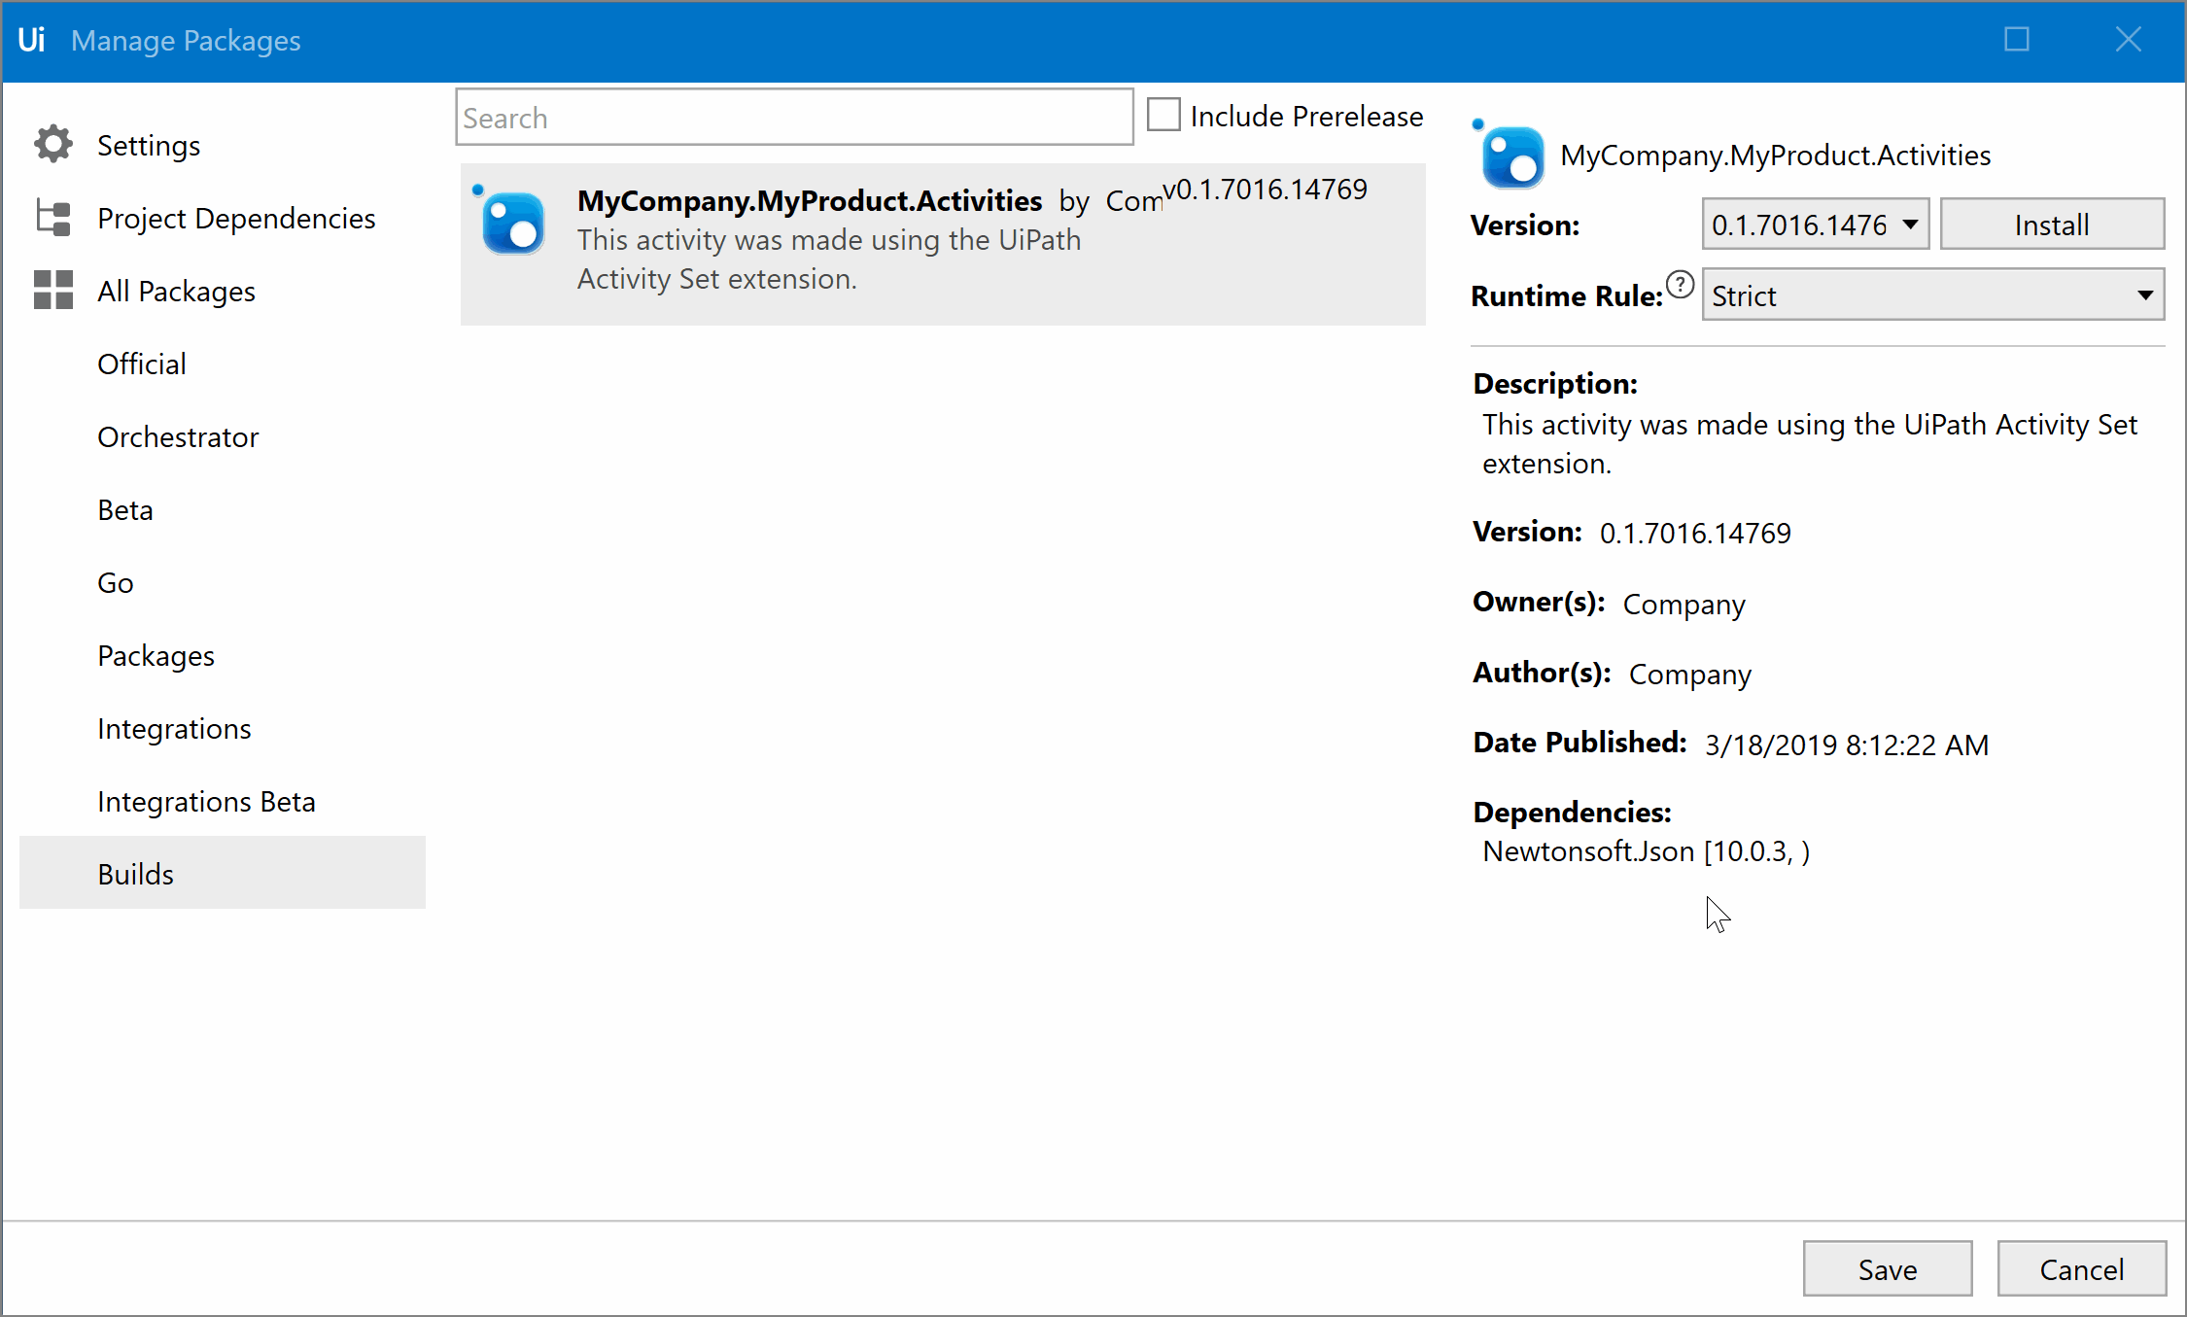This screenshot has width=2187, height=1317.
Task: Open the Integrations Beta feed
Action: pos(206,800)
